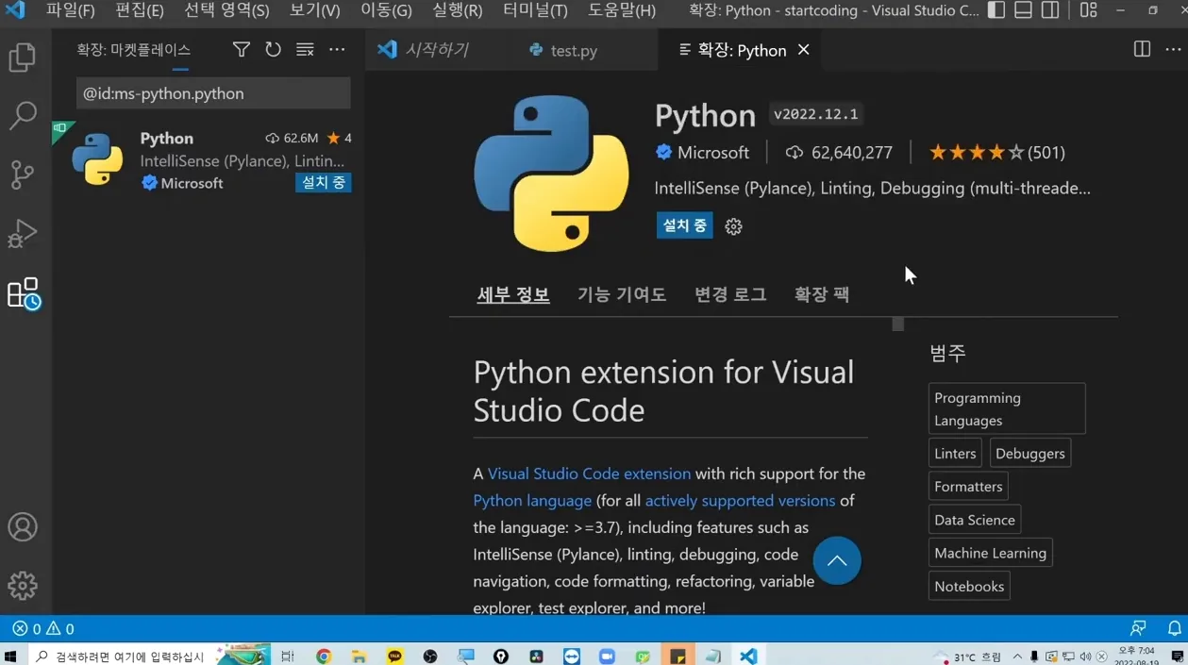This screenshot has height=665, width=1188.
Task: Open the 도움말(H) menu
Action: tap(622, 10)
